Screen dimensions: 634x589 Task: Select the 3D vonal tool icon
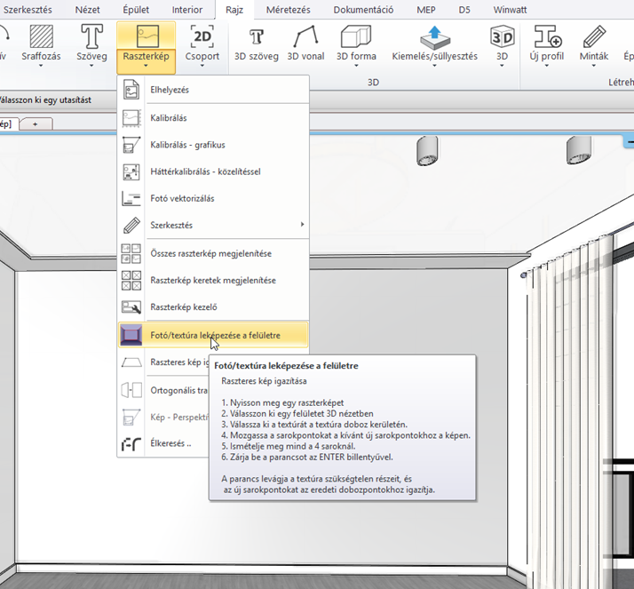(305, 36)
